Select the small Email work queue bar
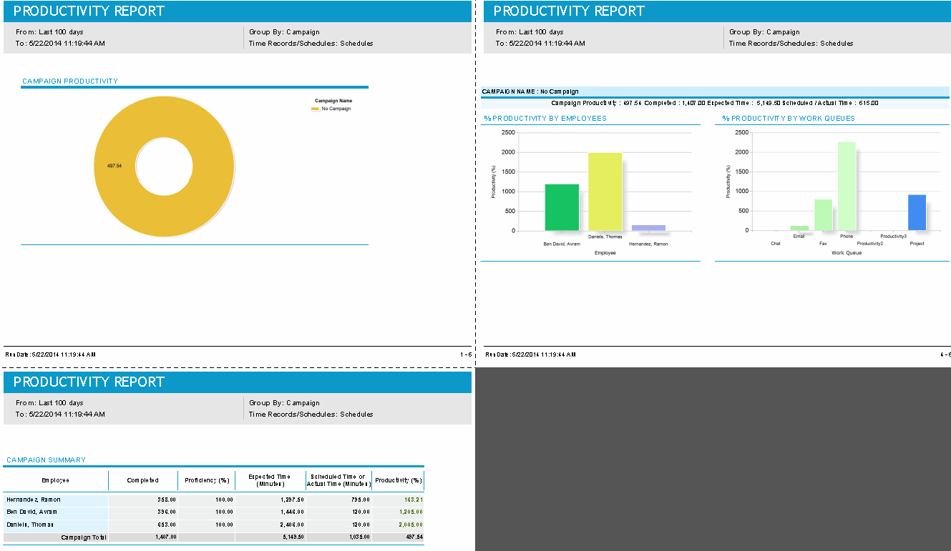This screenshot has width=951, height=551. (798, 229)
